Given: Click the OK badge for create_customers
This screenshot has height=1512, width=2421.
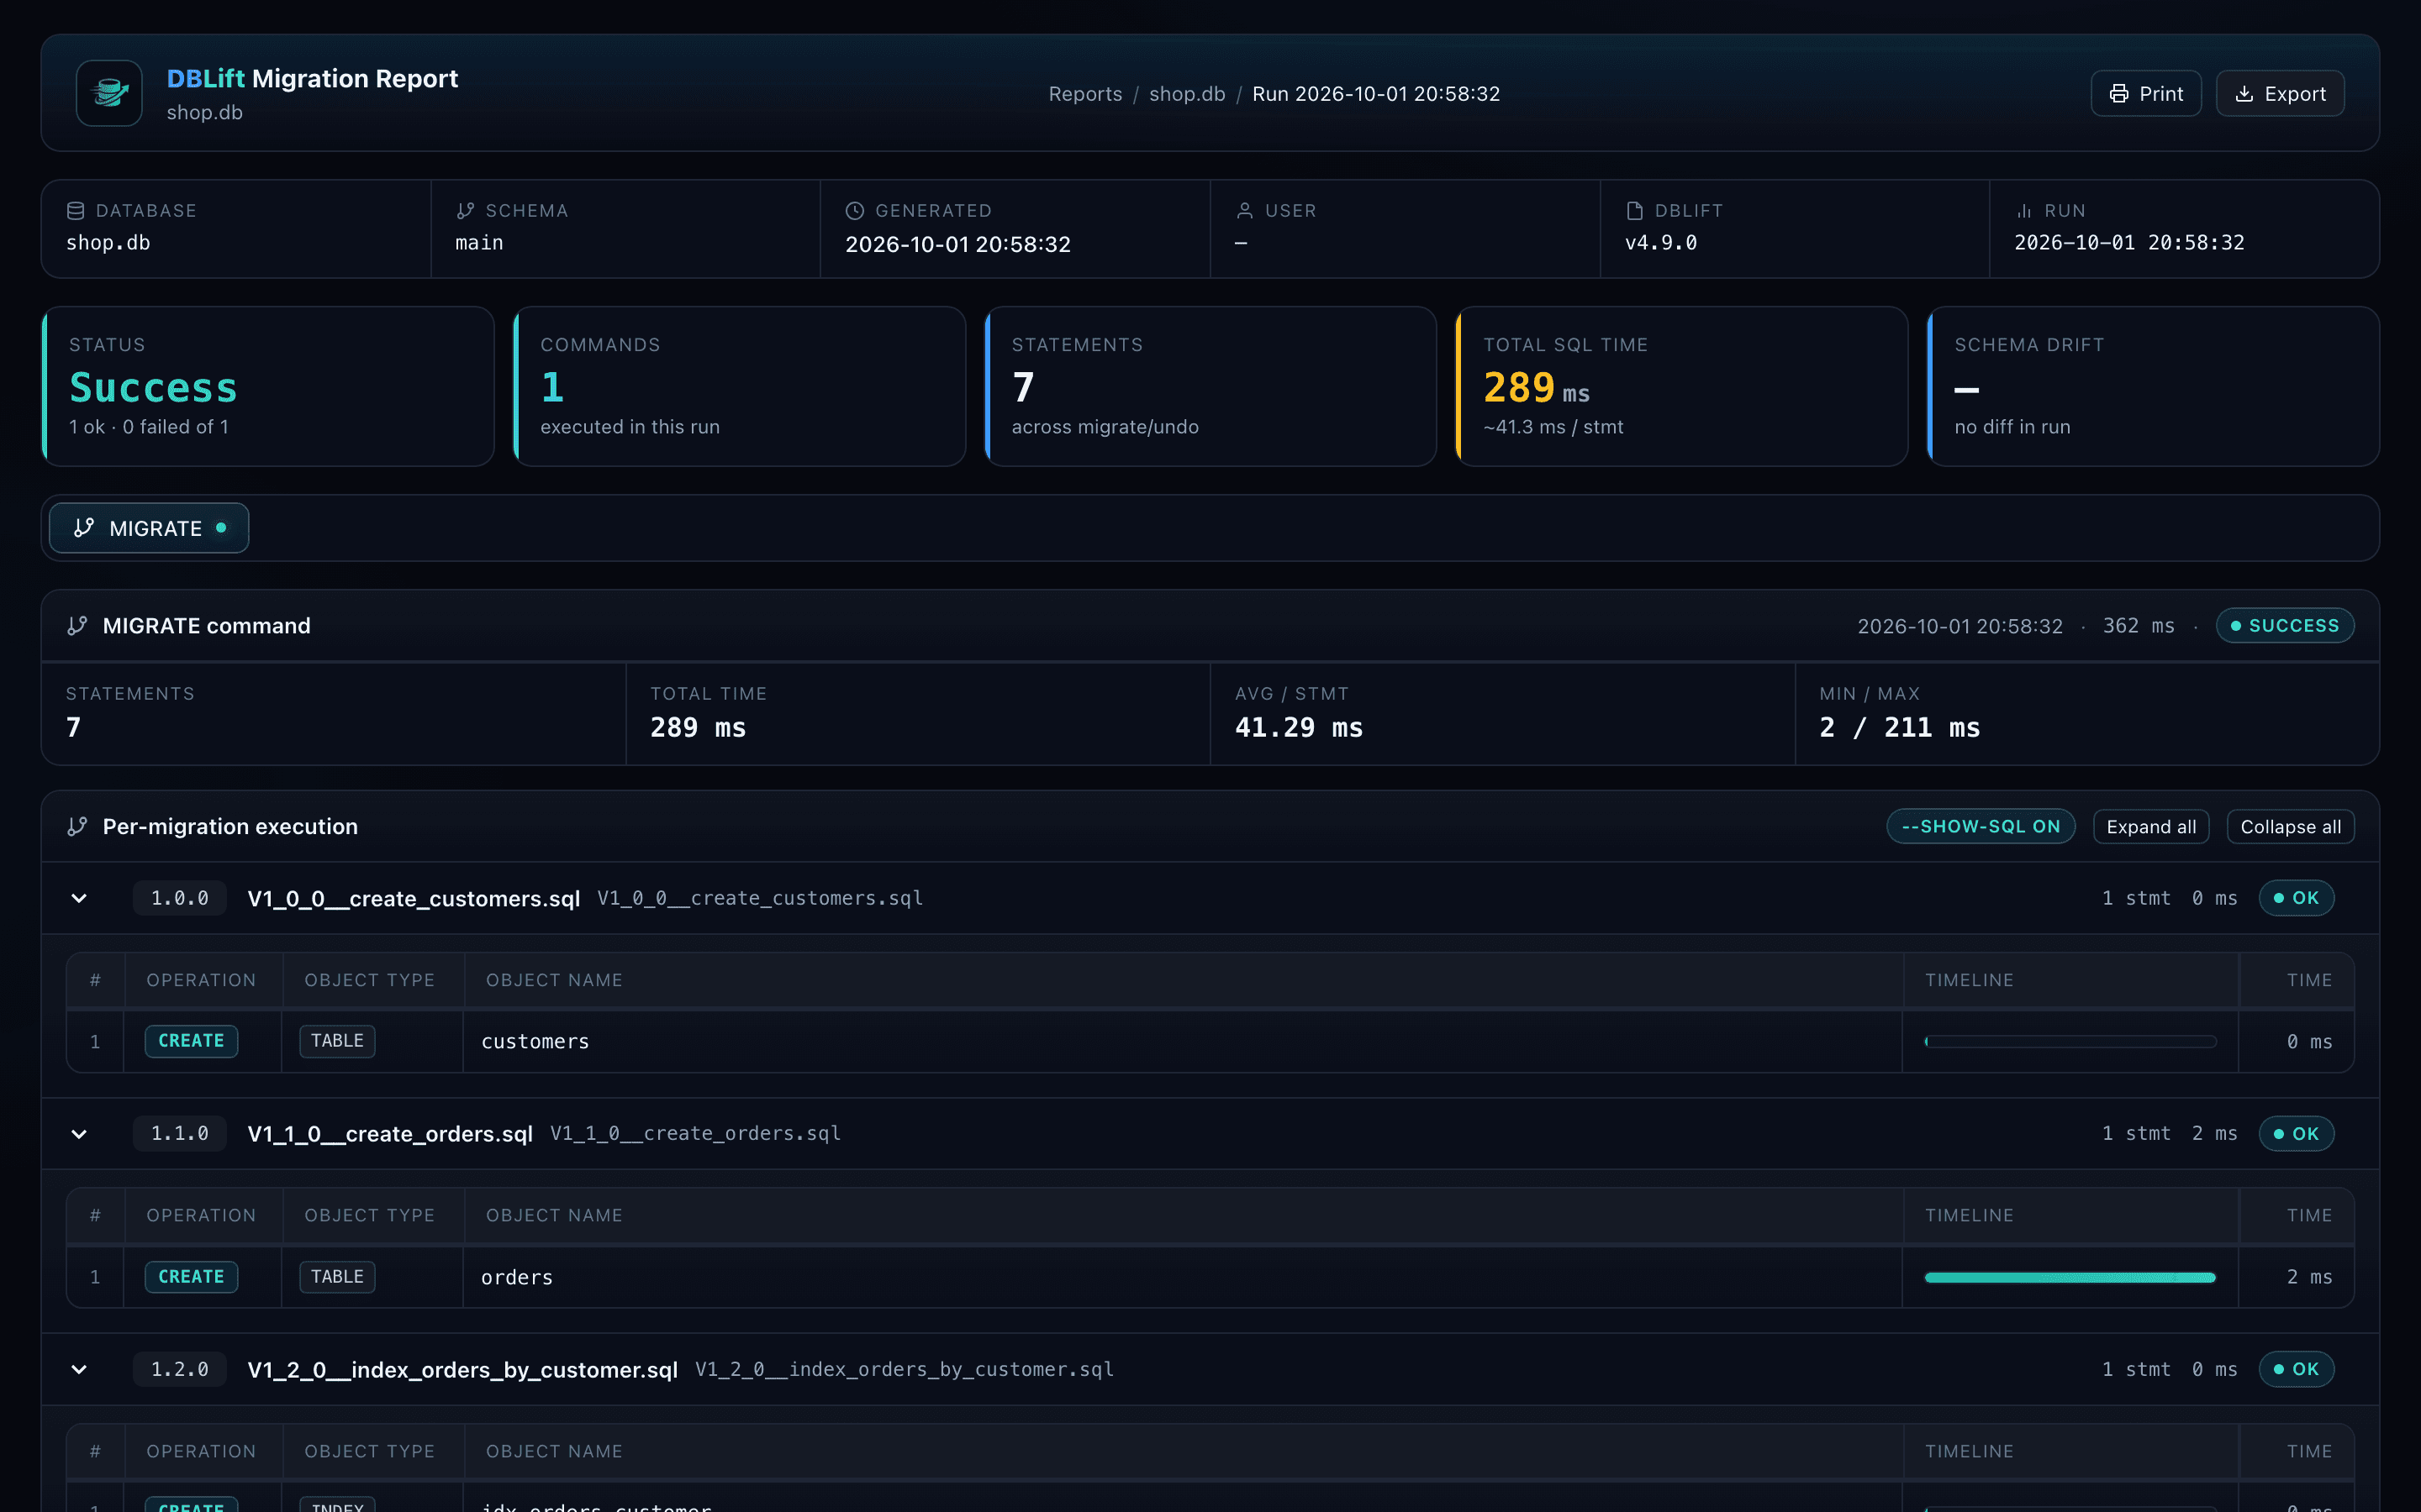Looking at the screenshot, I should [x=2297, y=898].
